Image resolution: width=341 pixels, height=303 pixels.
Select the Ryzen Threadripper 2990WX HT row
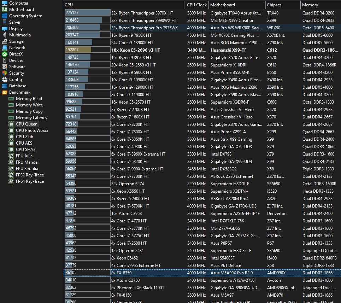(202, 20)
